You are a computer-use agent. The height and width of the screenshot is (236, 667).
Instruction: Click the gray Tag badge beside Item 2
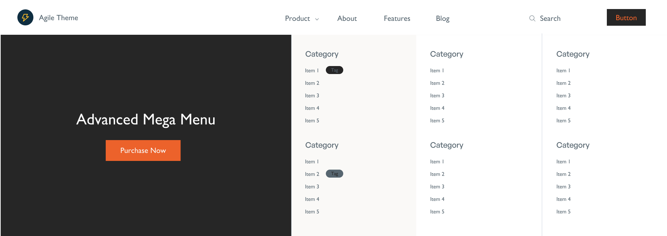335,174
